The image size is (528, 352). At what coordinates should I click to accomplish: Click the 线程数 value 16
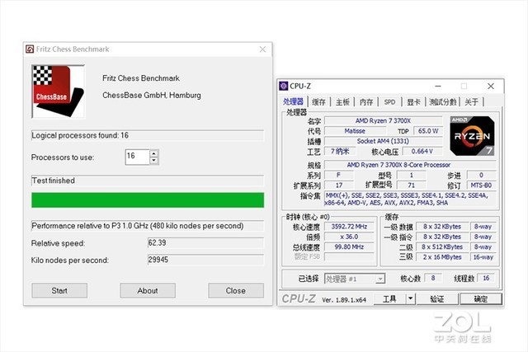[486, 278]
